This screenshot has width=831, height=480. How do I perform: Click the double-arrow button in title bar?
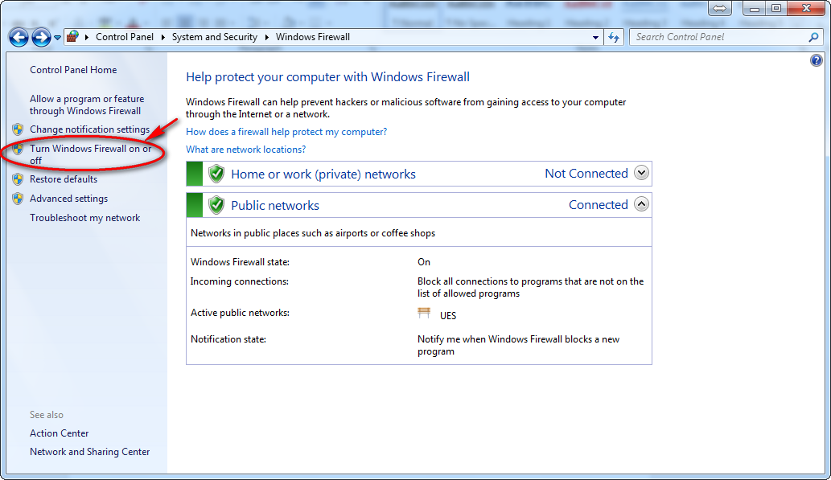point(720,9)
